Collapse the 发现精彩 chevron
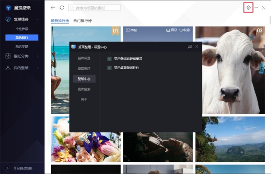 [x=37, y=19]
